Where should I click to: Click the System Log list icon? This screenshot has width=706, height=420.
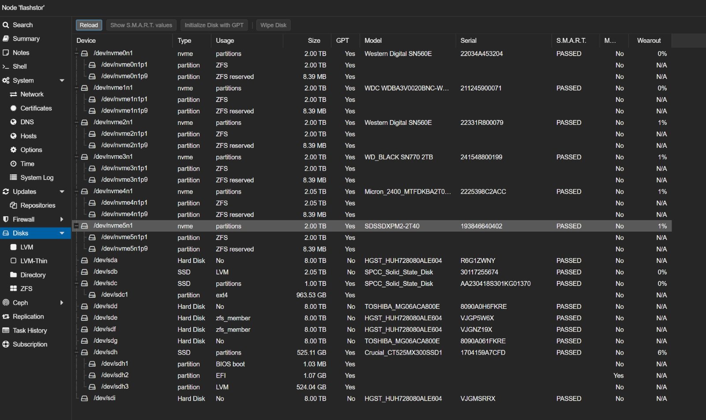tap(13, 177)
